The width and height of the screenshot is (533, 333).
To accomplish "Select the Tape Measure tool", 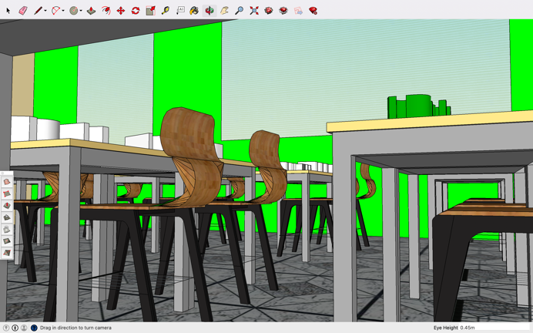I will 165,11.
